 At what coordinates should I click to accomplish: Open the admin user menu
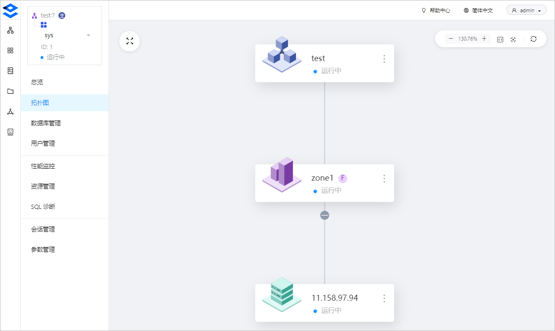click(x=526, y=10)
